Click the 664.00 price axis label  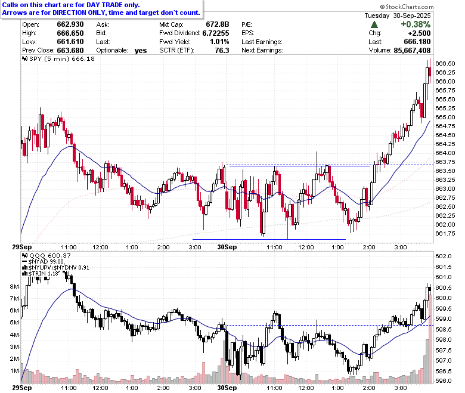click(445, 153)
